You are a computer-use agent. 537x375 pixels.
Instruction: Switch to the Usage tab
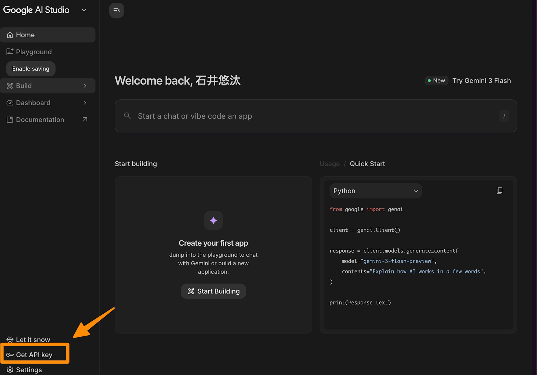[329, 164]
